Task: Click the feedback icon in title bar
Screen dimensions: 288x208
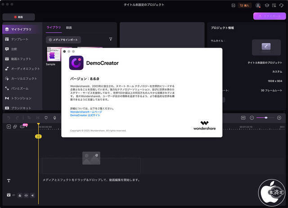Action: pyautogui.click(x=274, y=5)
